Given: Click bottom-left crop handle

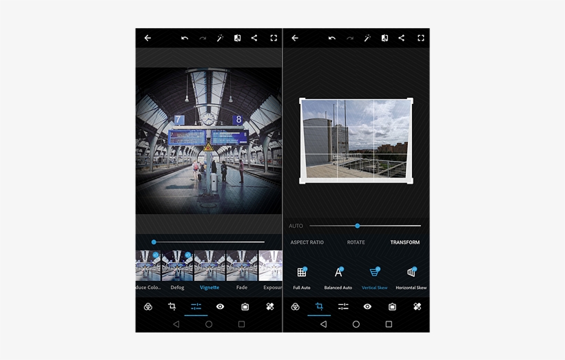Looking at the screenshot, I should (x=302, y=181).
